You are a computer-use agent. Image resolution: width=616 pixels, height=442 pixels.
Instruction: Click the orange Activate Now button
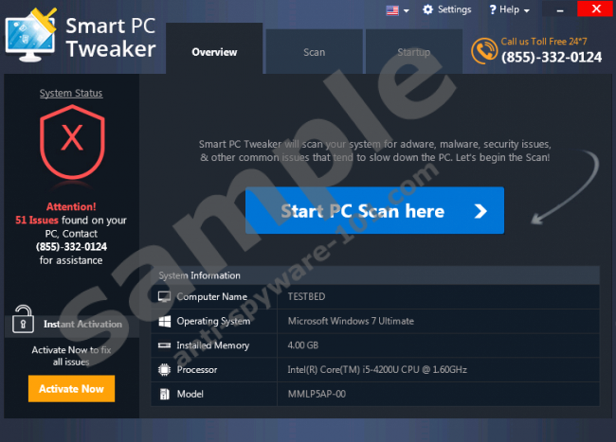71,388
